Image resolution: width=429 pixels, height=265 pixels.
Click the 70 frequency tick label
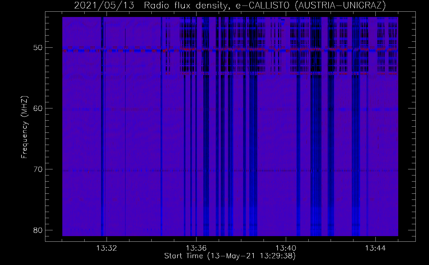pos(38,169)
